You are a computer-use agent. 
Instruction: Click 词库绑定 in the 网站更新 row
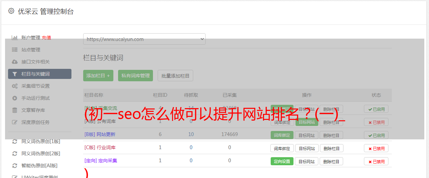pos(282,135)
